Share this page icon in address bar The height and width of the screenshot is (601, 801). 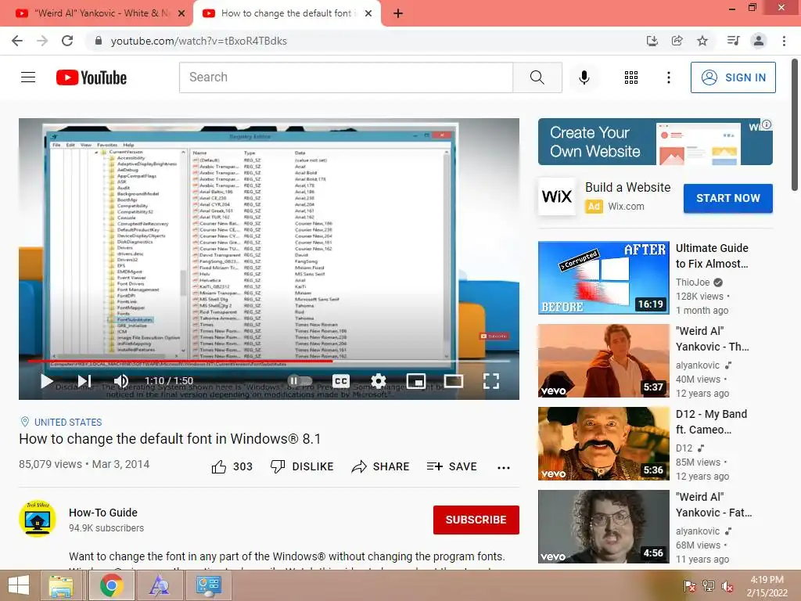click(677, 41)
